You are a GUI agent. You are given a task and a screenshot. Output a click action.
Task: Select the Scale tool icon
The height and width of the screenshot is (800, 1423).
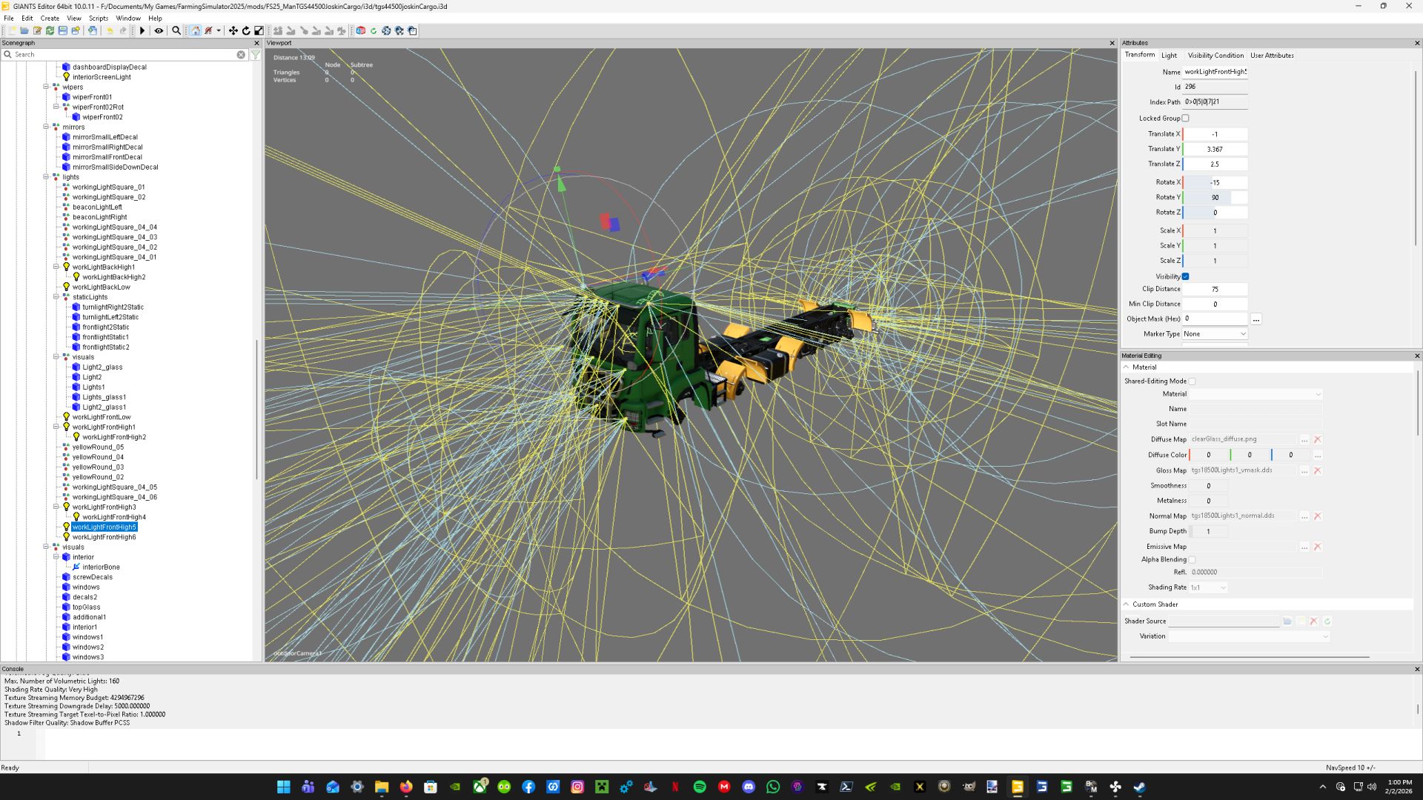pos(259,30)
